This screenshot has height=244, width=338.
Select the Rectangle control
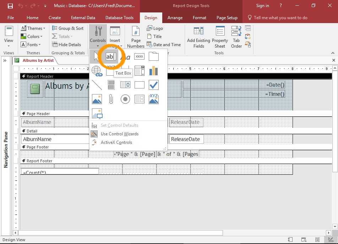tap(140, 85)
